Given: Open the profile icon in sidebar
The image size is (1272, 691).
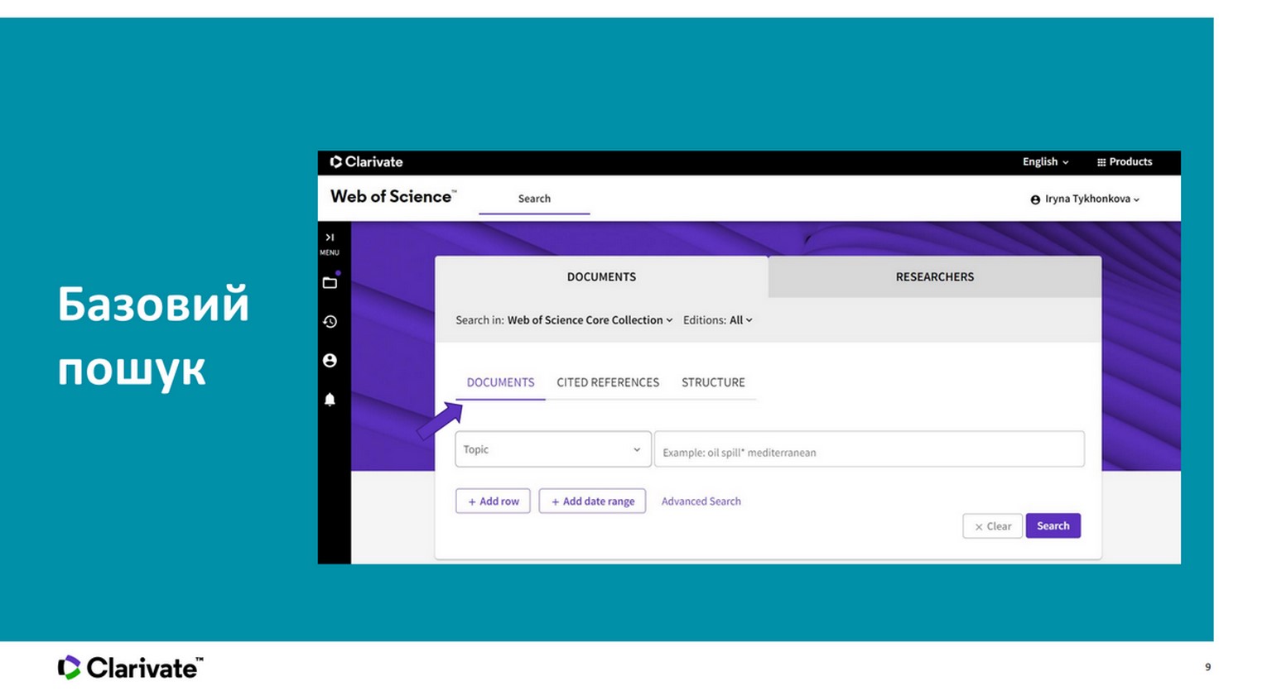Looking at the screenshot, I should click(x=330, y=361).
